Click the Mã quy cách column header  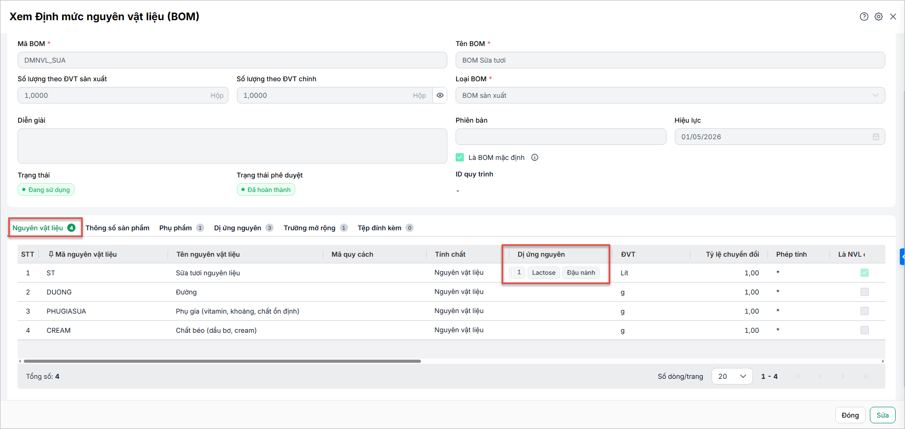[x=375, y=254]
